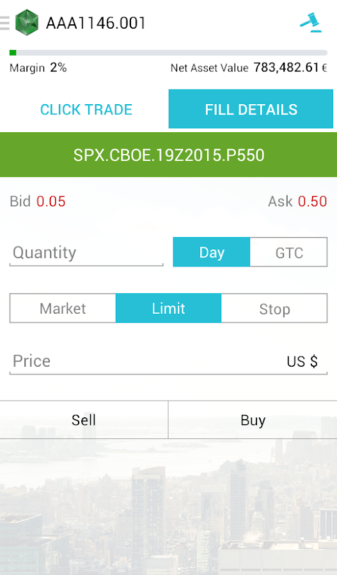This screenshot has height=575, width=337.
Task: Tap the Sell button
Action: 84,420
